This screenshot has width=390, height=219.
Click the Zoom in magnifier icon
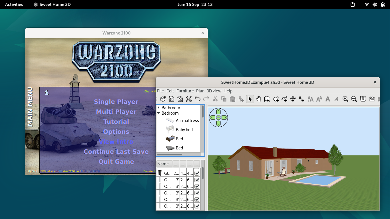tap(345, 99)
